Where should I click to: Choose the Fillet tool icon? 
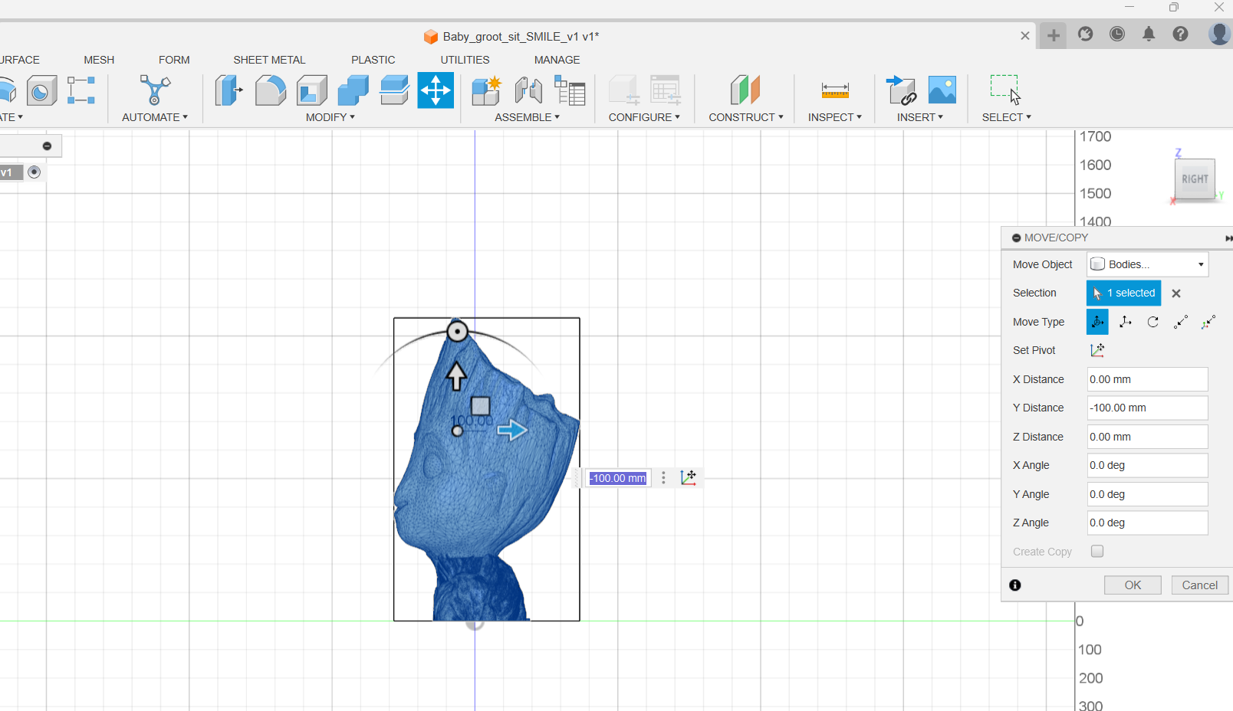click(270, 90)
